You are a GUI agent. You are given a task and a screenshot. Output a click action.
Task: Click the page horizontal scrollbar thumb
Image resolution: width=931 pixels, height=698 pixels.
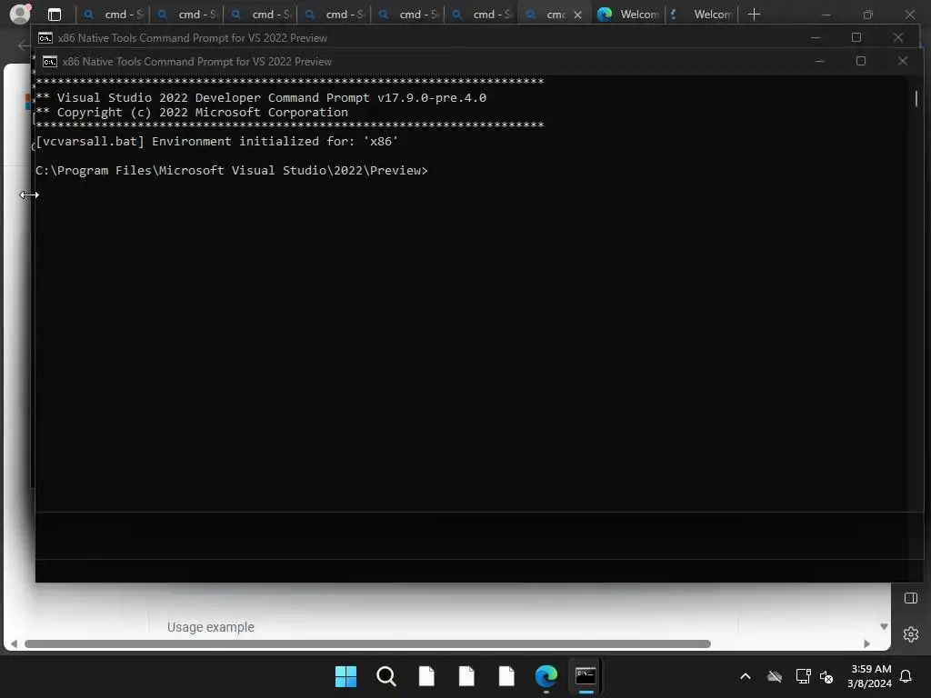click(x=367, y=644)
